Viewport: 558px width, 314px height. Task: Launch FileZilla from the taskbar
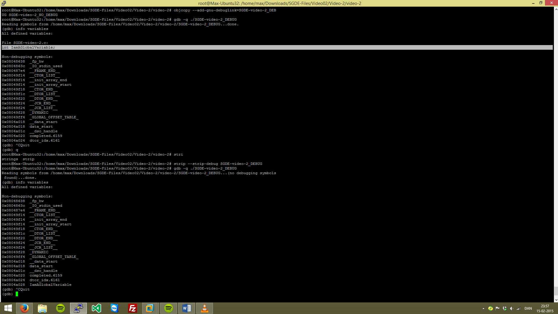tap(133, 308)
